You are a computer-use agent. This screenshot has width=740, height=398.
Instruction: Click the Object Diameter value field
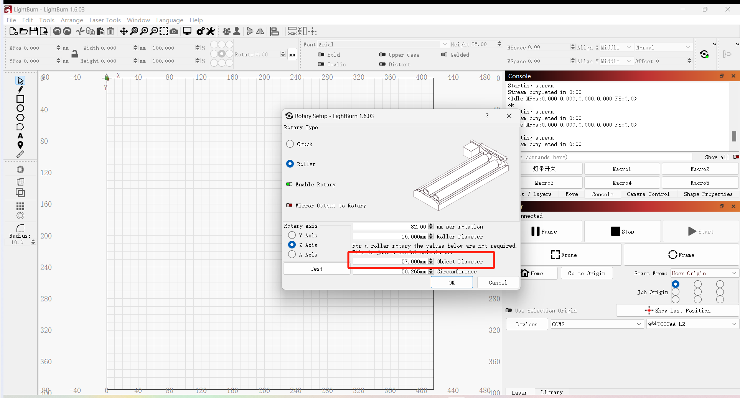(x=390, y=261)
